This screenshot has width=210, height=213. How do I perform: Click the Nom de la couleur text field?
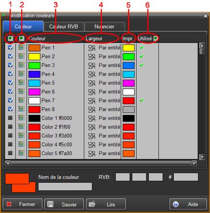pyautogui.click(x=65, y=187)
